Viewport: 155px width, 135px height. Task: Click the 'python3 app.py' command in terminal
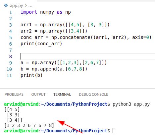[131, 104]
